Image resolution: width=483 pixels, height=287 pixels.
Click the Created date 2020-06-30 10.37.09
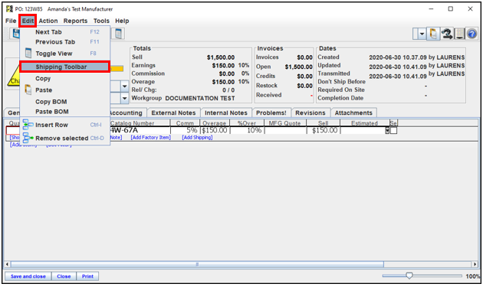coord(398,57)
